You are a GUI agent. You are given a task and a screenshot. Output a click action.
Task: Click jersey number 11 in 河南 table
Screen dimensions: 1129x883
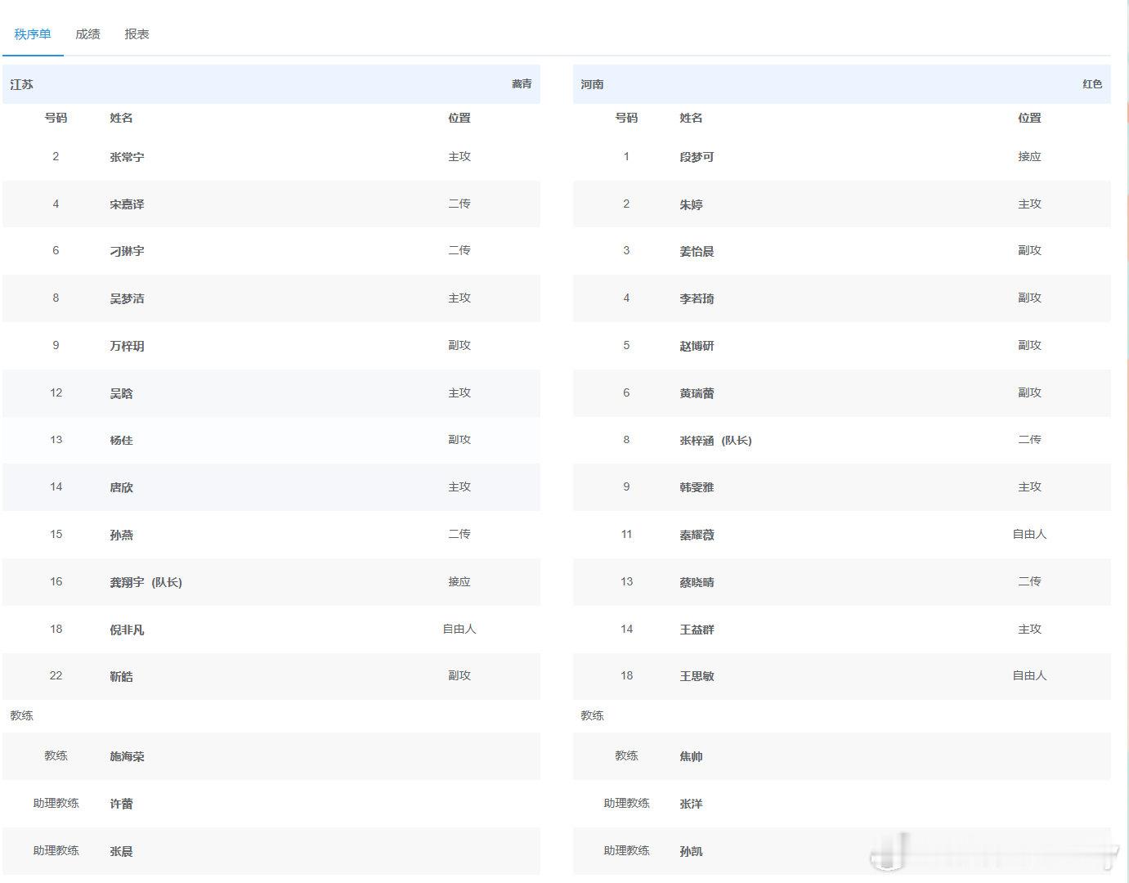(x=626, y=534)
